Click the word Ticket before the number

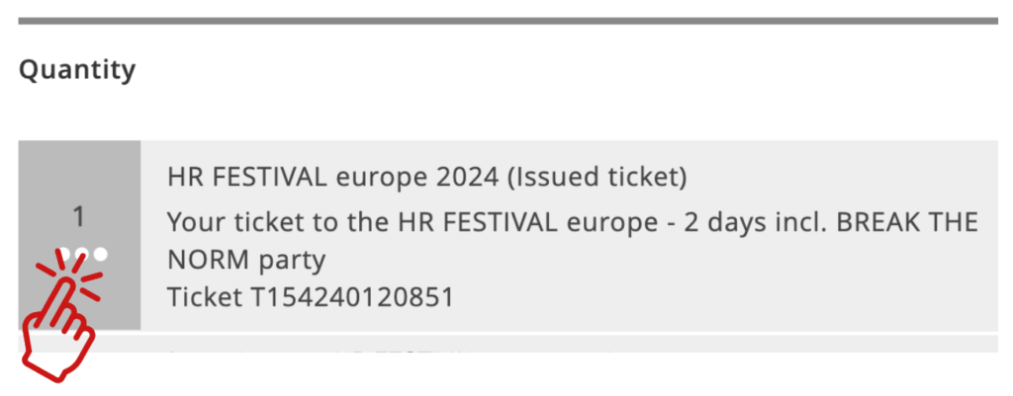pos(205,297)
